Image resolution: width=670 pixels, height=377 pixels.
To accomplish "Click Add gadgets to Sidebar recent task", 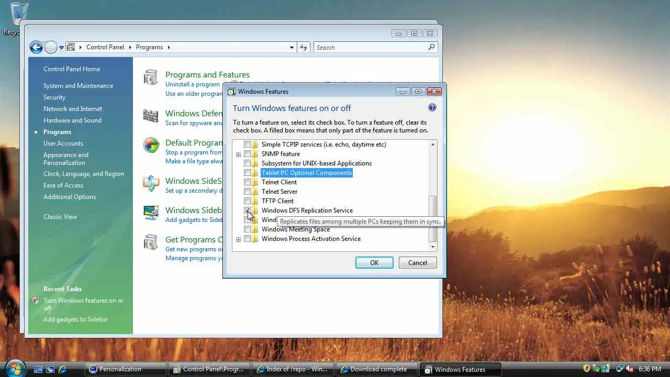I will 76,319.
